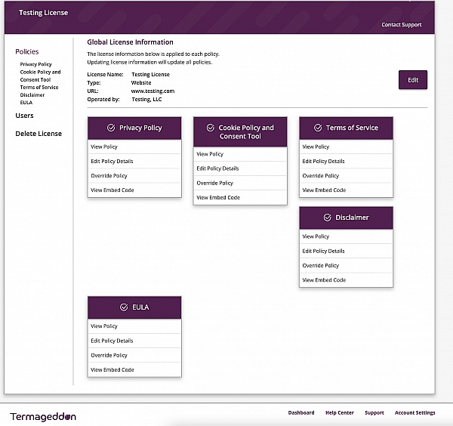Select Delete License in the sidebar
This screenshot has width=453, height=426.
click(x=39, y=134)
